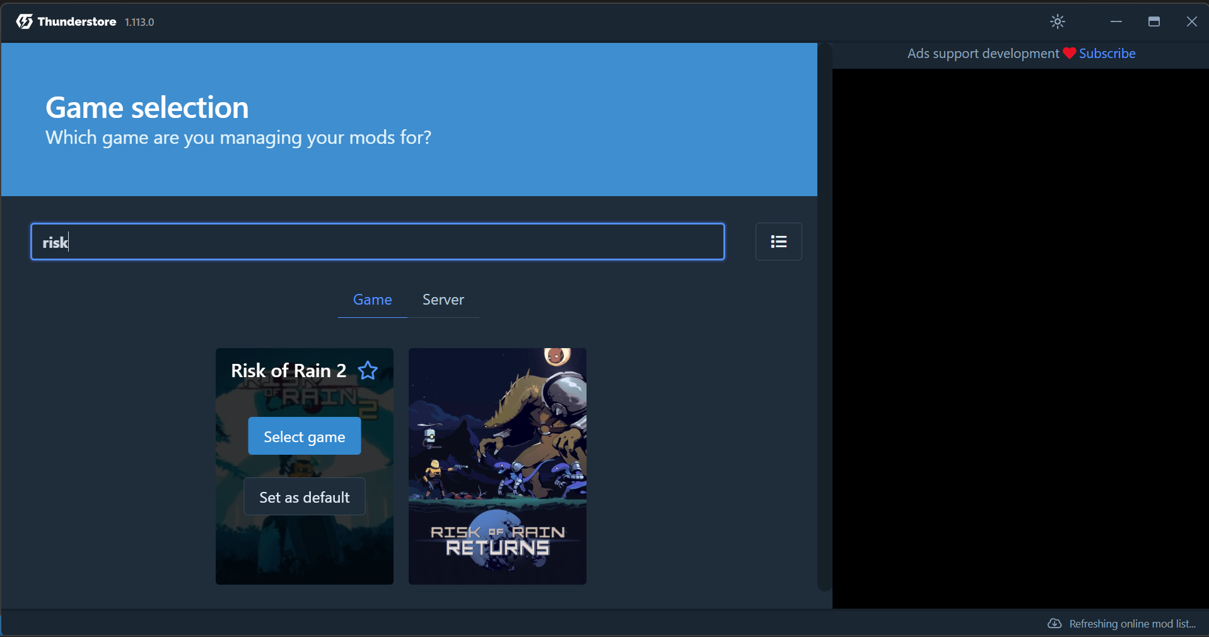Select the Risk of Rain Returns cover
This screenshot has width=1209, height=637.
[x=498, y=466]
